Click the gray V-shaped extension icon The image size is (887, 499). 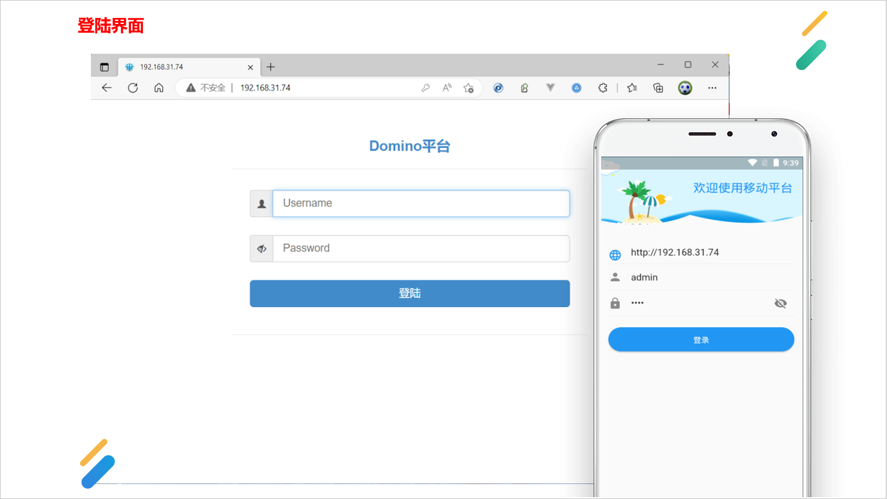pyautogui.click(x=550, y=88)
